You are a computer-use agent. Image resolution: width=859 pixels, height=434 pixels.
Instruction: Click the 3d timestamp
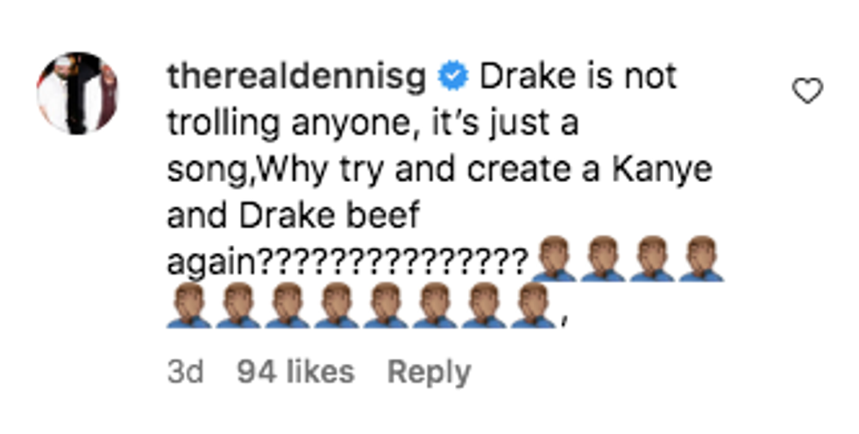[x=185, y=372]
